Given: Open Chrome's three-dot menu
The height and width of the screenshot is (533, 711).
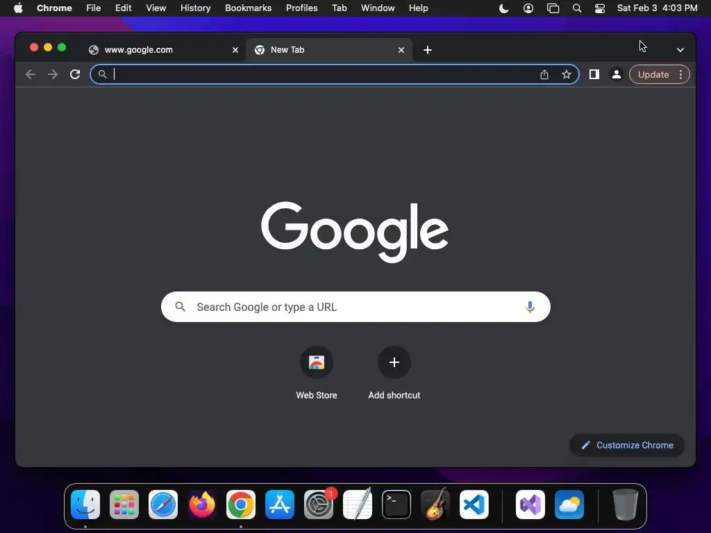Looking at the screenshot, I should click(680, 75).
